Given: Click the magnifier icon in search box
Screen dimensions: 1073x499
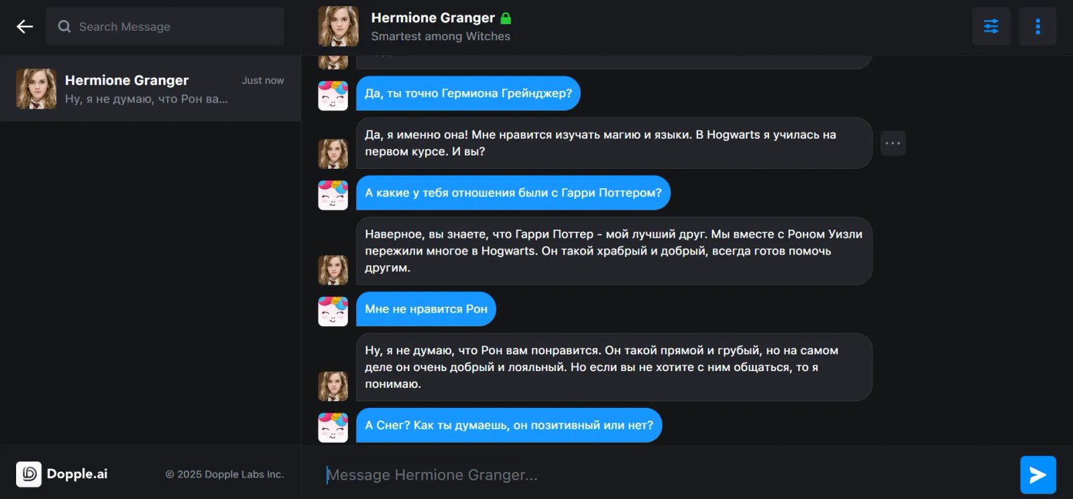Looking at the screenshot, I should [64, 27].
